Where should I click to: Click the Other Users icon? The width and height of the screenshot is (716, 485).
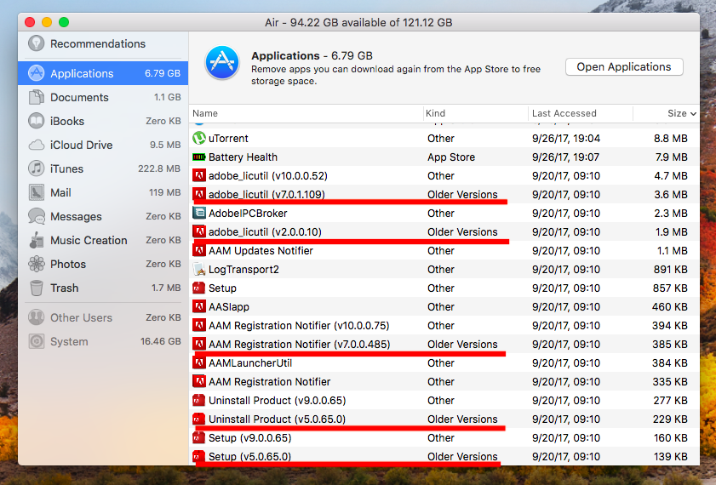[x=36, y=317]
